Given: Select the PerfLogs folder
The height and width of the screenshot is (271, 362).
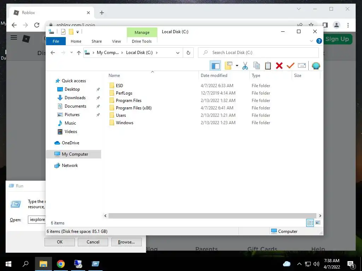Looking at the screenshot, I should (x=124, y=93).
